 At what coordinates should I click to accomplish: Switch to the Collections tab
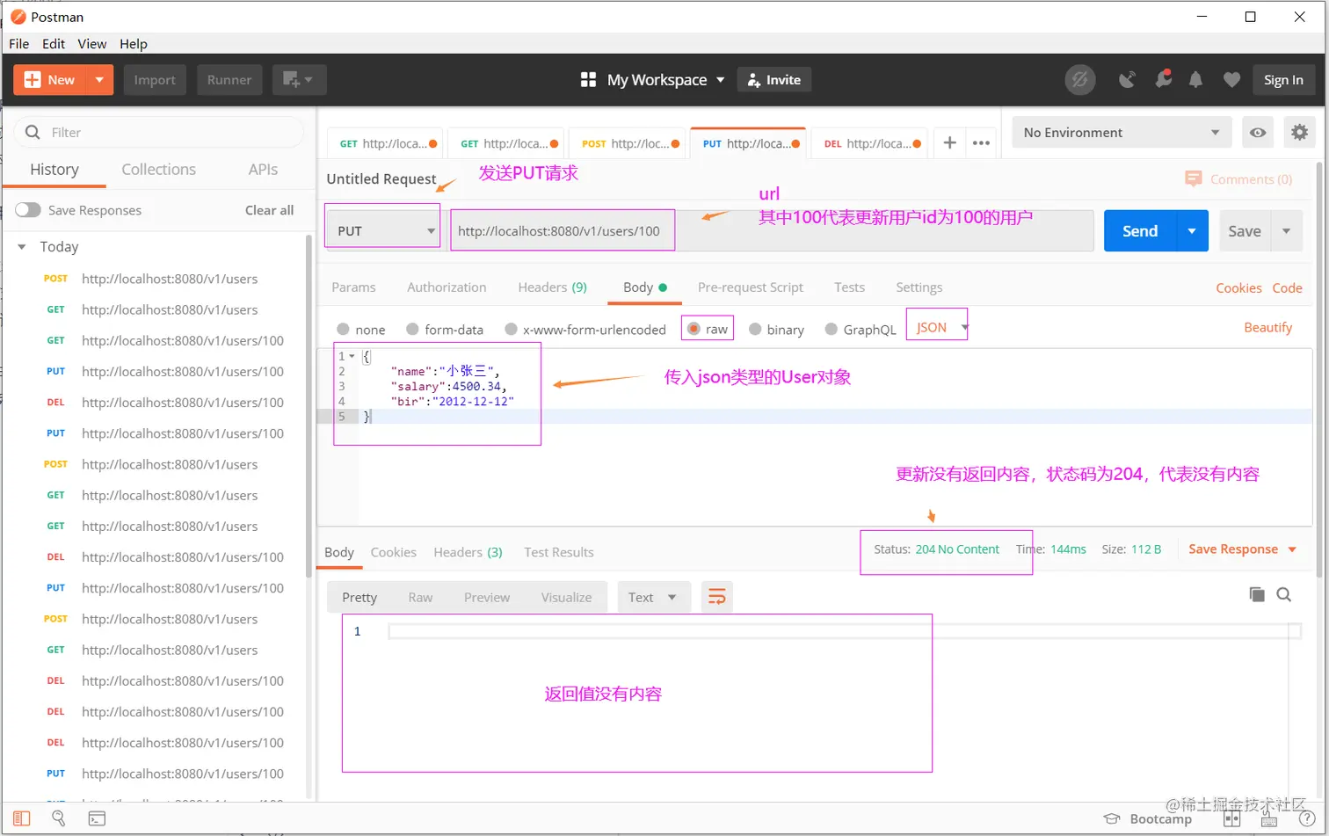(x=158, y=170)
